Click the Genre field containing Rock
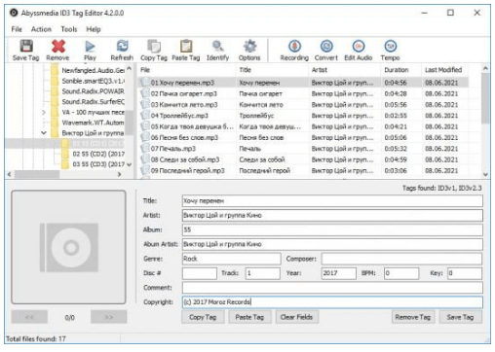This screenshot has height=352, width=495. click(231, 259)
